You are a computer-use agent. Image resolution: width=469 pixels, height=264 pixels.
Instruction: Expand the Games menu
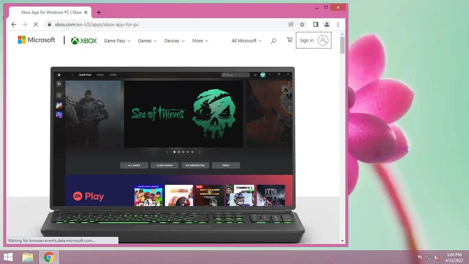147,41
